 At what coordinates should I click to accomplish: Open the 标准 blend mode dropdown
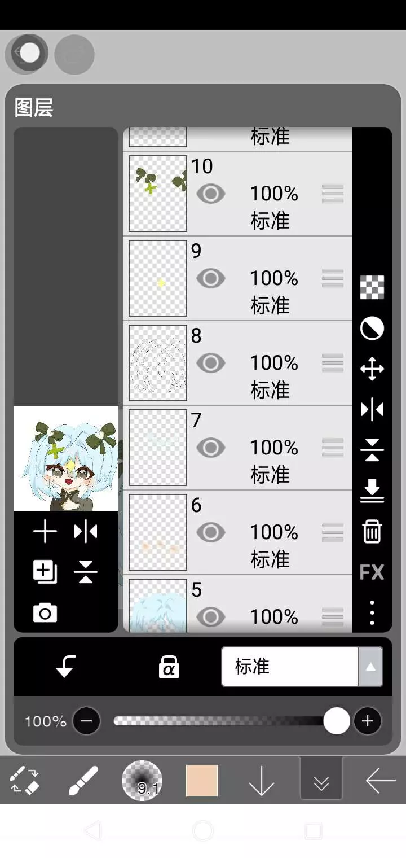point(302,667)
